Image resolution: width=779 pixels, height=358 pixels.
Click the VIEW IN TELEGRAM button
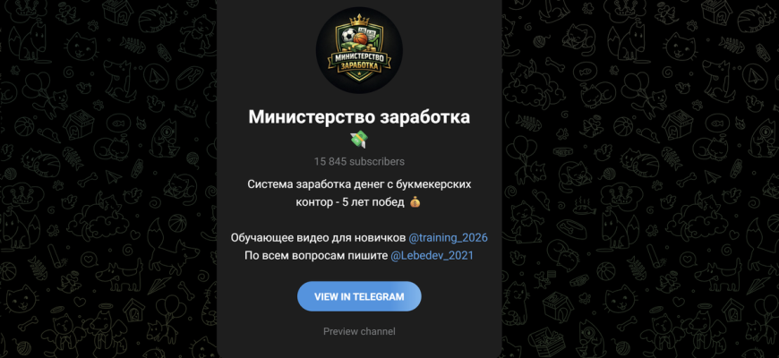(x=359, y=296)
